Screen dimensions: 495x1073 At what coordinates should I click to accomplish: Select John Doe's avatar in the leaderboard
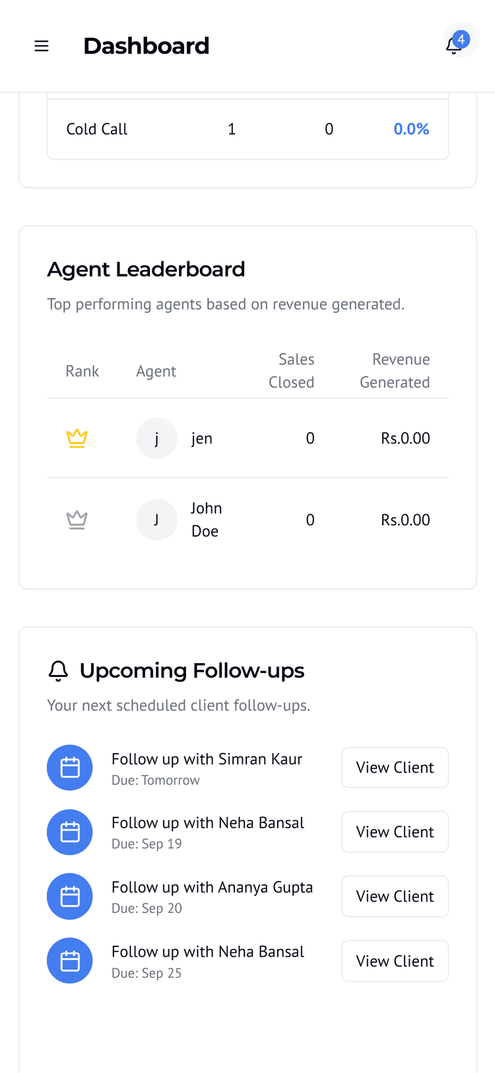coord(156,520)
